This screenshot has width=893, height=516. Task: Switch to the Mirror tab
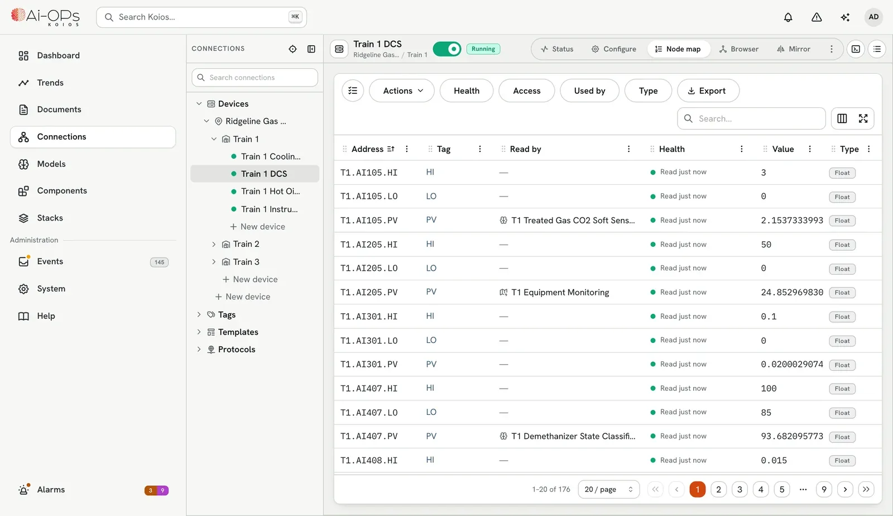point(794,49)
